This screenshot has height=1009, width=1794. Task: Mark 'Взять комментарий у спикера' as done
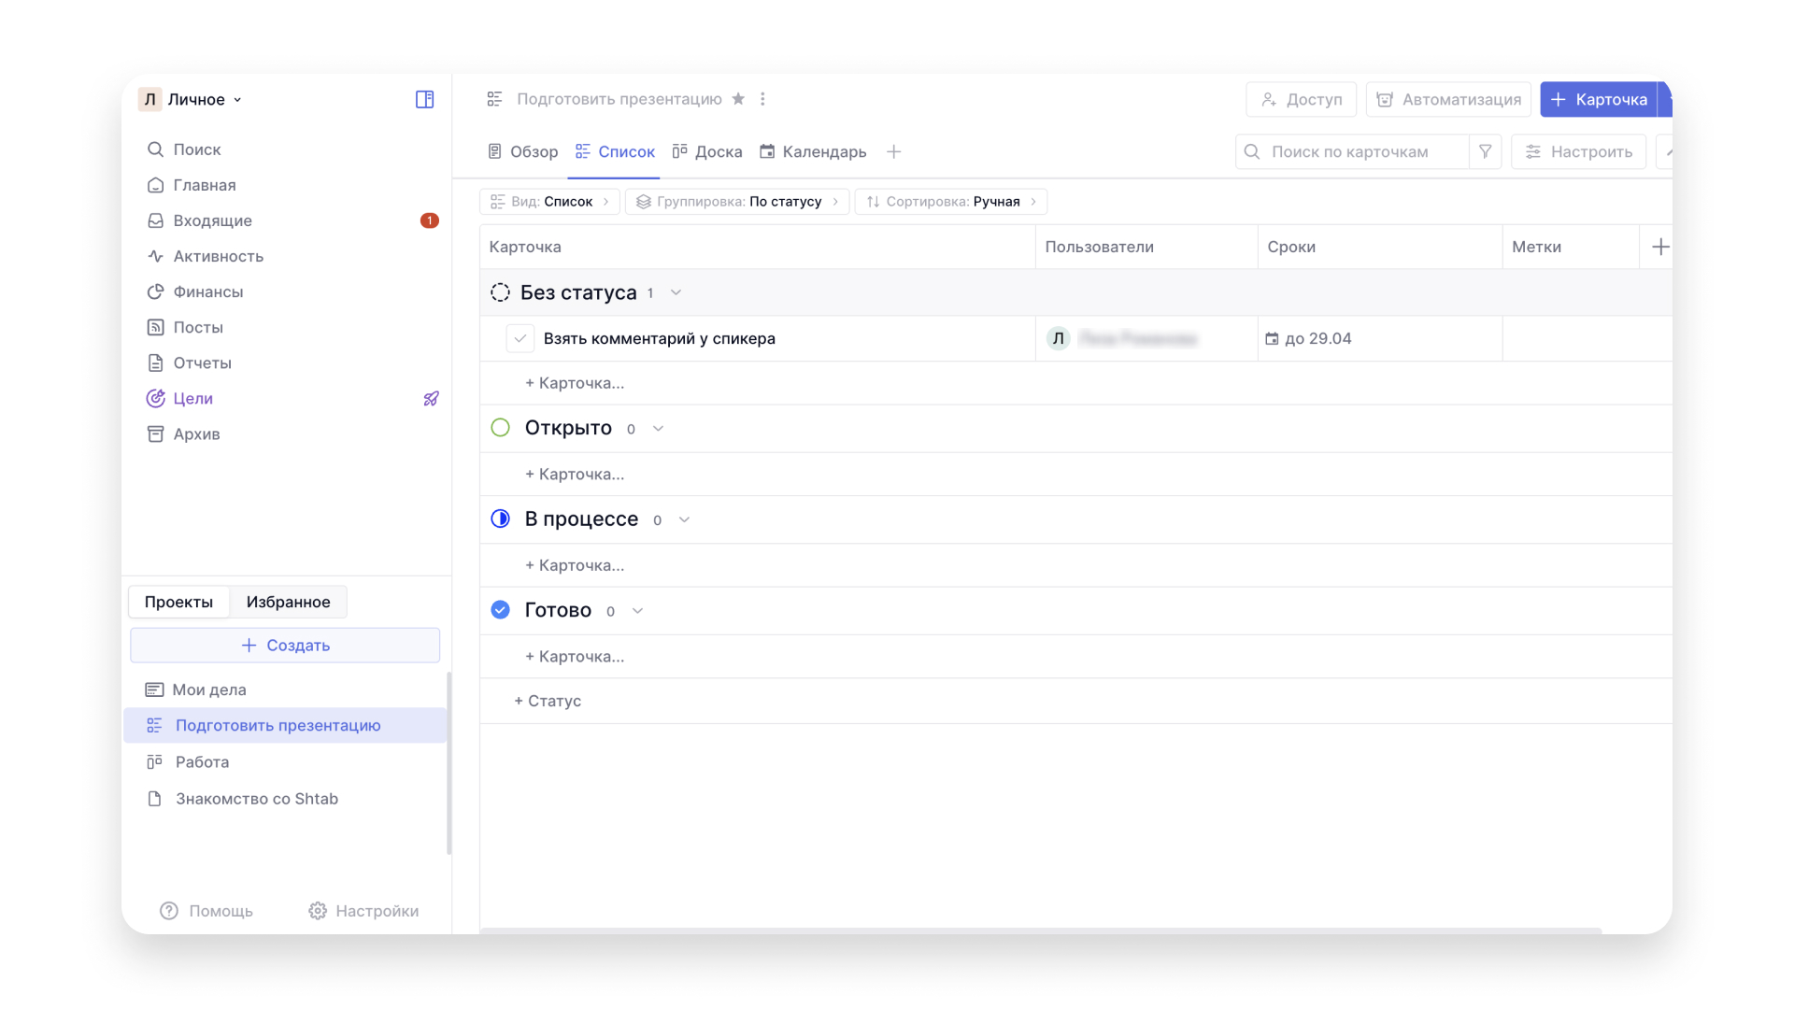click(x=520, y=338)
